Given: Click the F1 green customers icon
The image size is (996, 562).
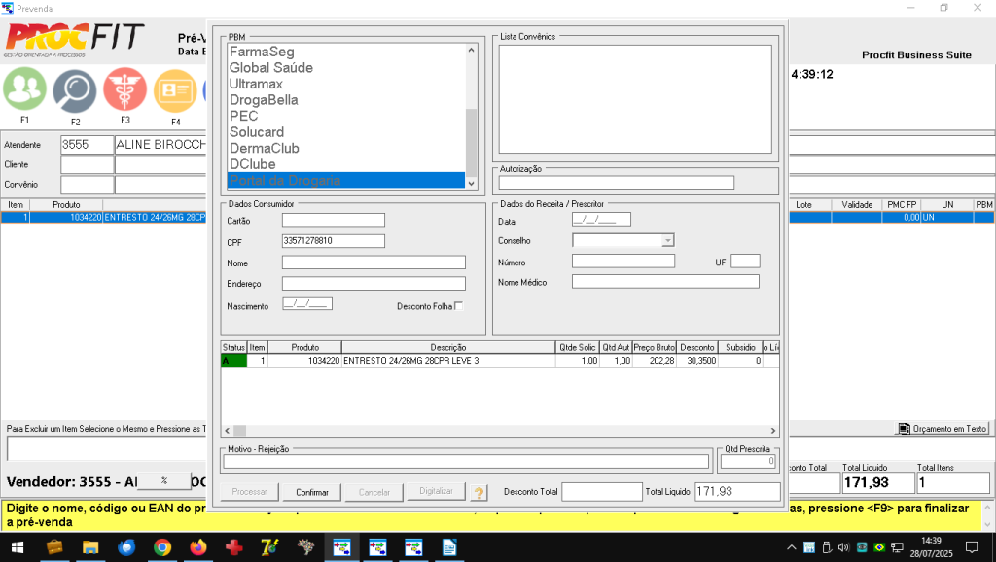Looking at the screenshot, I should pos(24,90).
